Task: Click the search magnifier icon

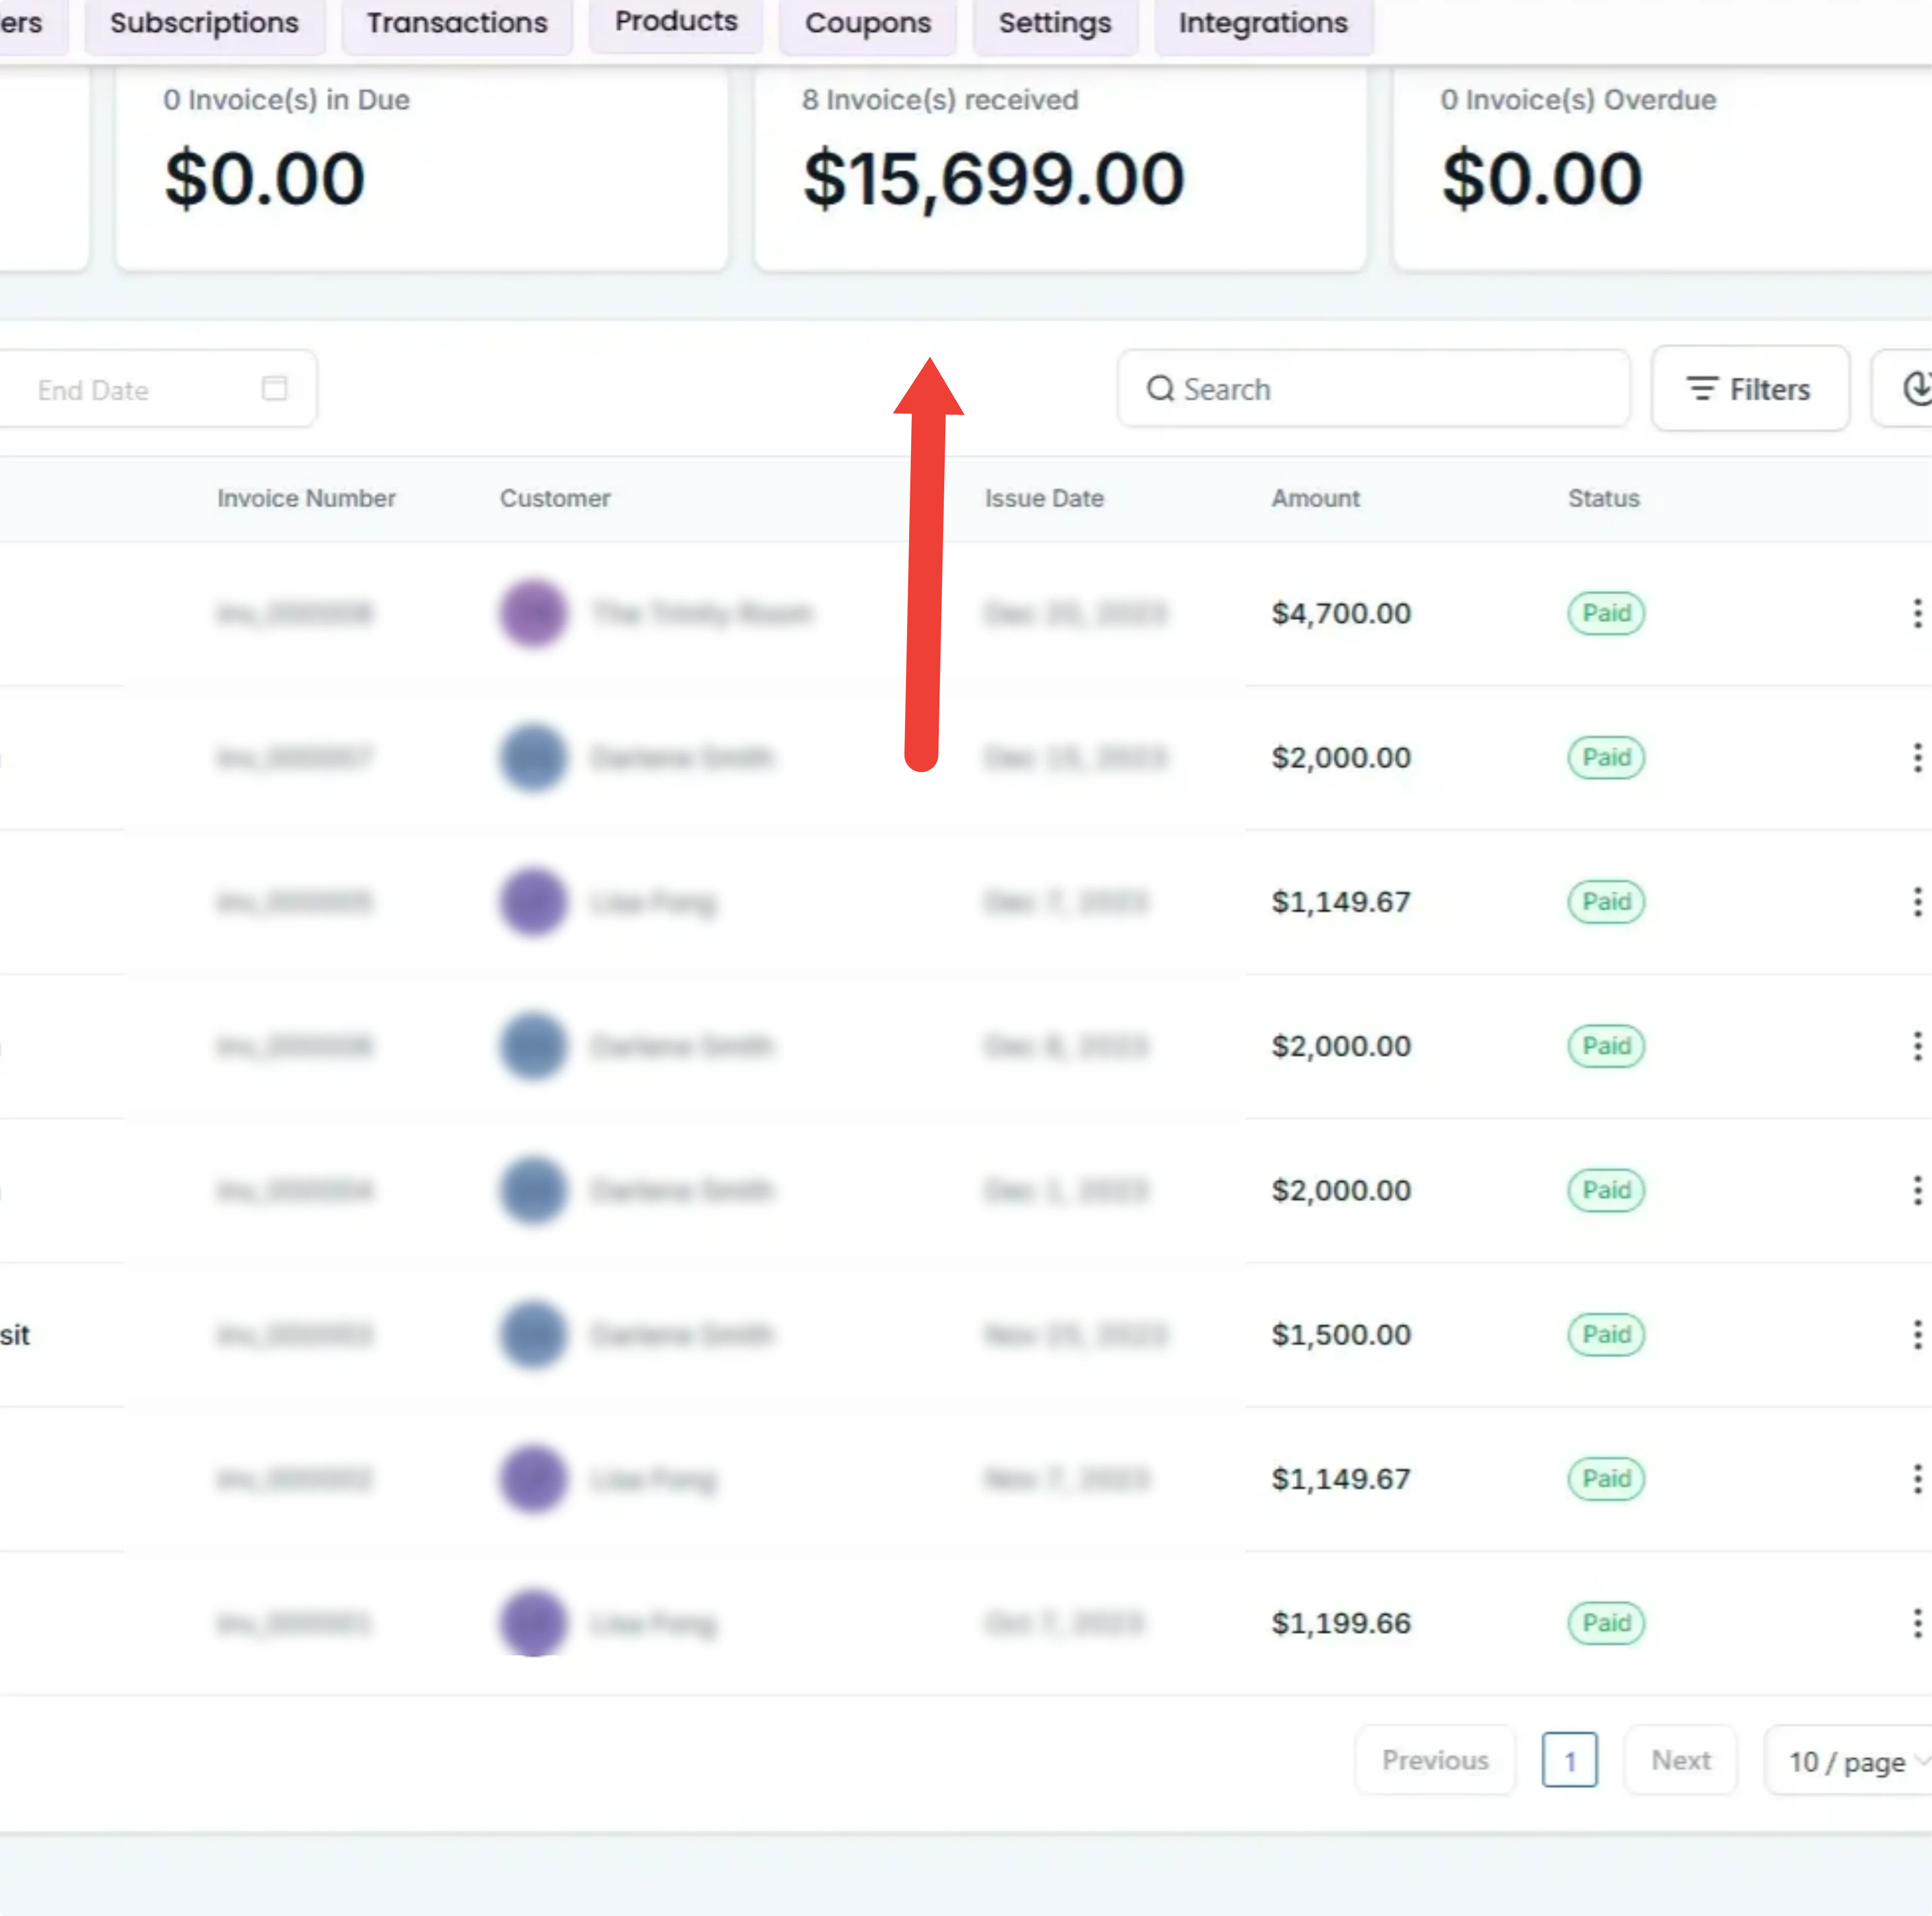Action: (x=1160, y=389)
